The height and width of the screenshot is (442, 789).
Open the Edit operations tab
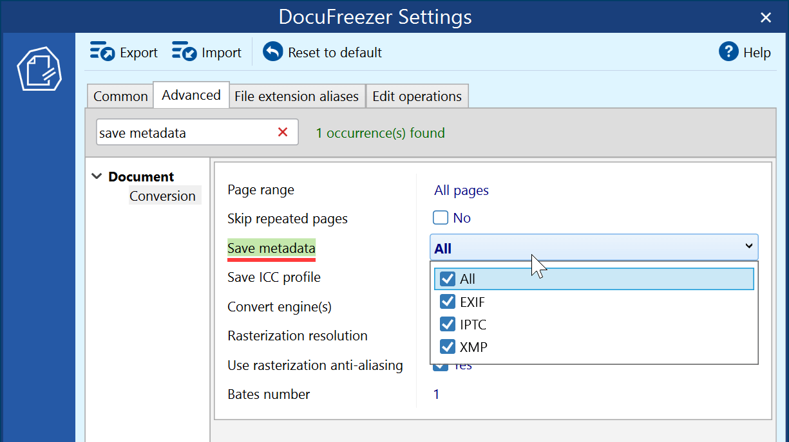point(417,95)
